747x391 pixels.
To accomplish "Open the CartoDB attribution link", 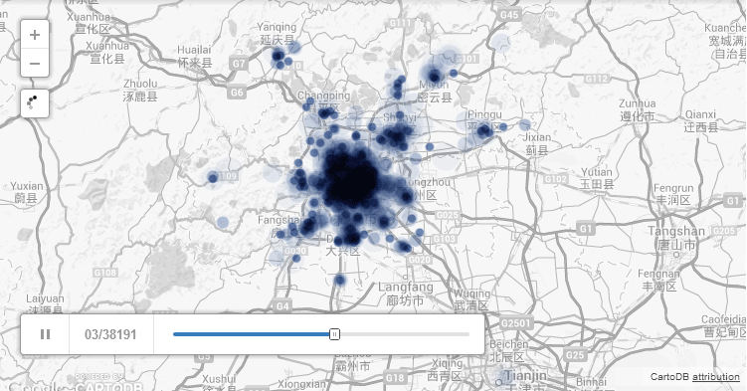I will (x=716, y=377).
